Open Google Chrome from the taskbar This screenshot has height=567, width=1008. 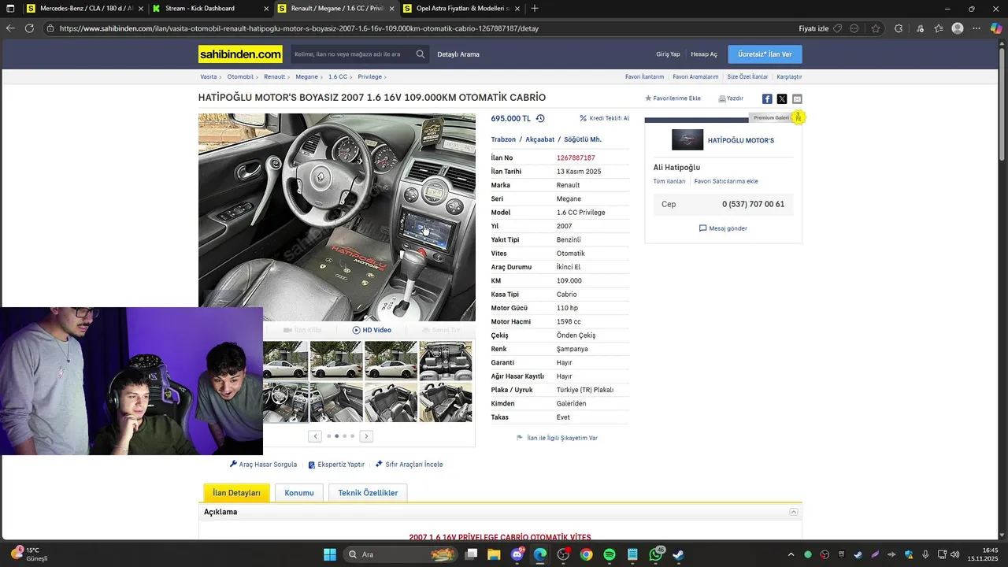[586, 554]
